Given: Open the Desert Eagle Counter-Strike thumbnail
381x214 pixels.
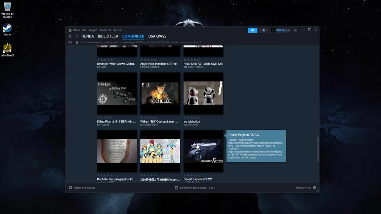Looking at the screenshot, I should coord(203,151).
